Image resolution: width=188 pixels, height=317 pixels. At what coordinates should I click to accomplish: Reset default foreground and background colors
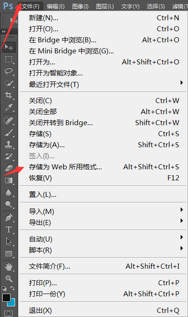(4, 288)
